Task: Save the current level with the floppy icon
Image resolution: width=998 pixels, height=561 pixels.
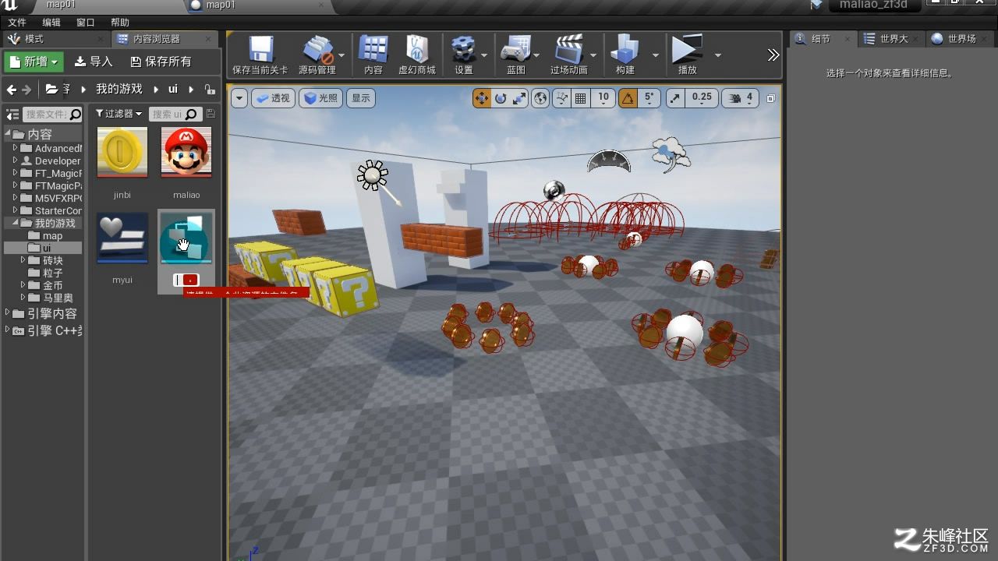Action: click(x=260, y=55)
